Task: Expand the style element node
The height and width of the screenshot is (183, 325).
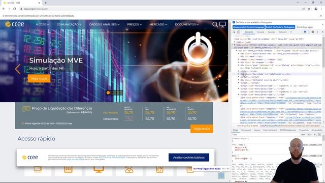Action: coord(239,71)
